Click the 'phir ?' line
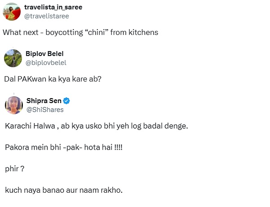The width and height of the screenshot is (270, 207). [x=14, y=168]
